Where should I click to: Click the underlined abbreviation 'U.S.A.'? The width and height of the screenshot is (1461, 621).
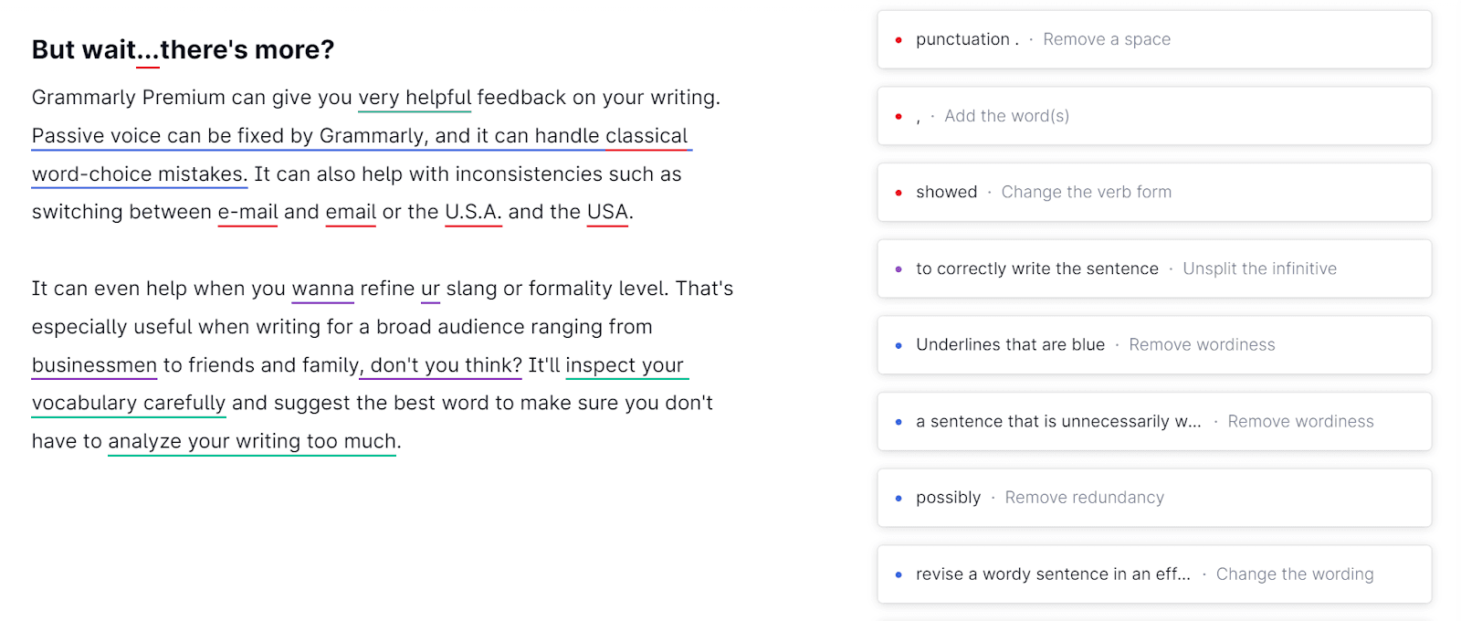tap(473, 212)
